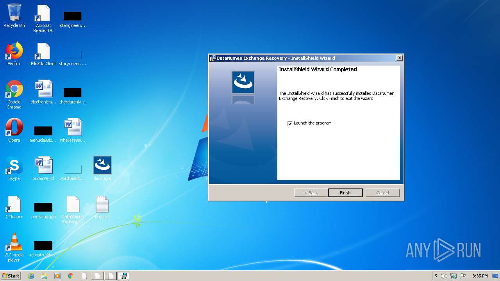500x281 pixels.
Task: Select the CCleaner desktop shortcut
Action: [14, 207]
